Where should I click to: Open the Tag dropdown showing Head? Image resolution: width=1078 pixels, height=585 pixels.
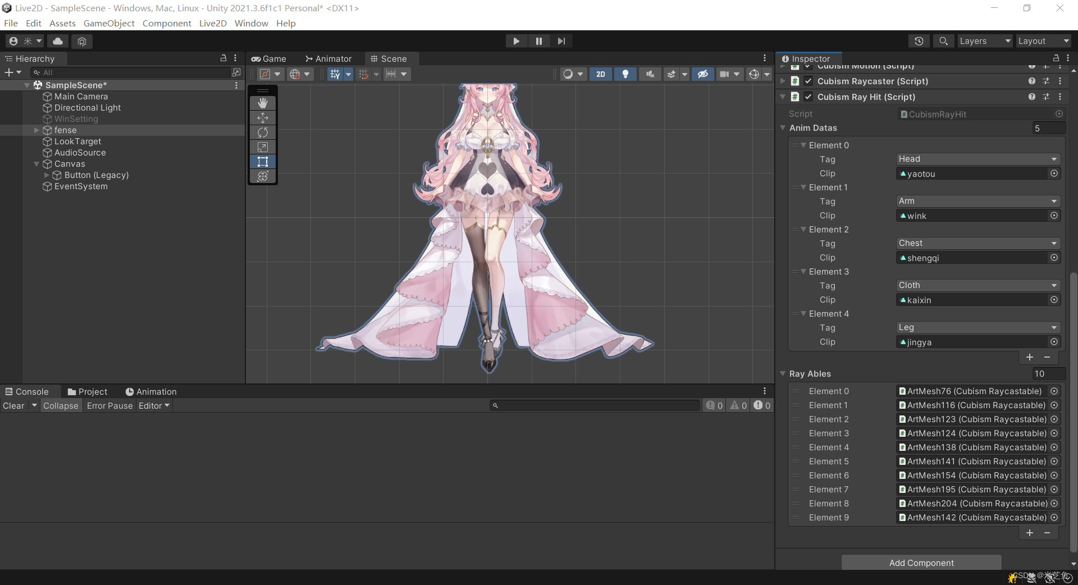(977, 159)
